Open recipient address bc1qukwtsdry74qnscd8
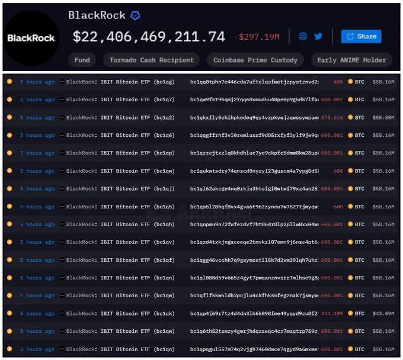Screen dimensions: 403x360 coord(254,171)
